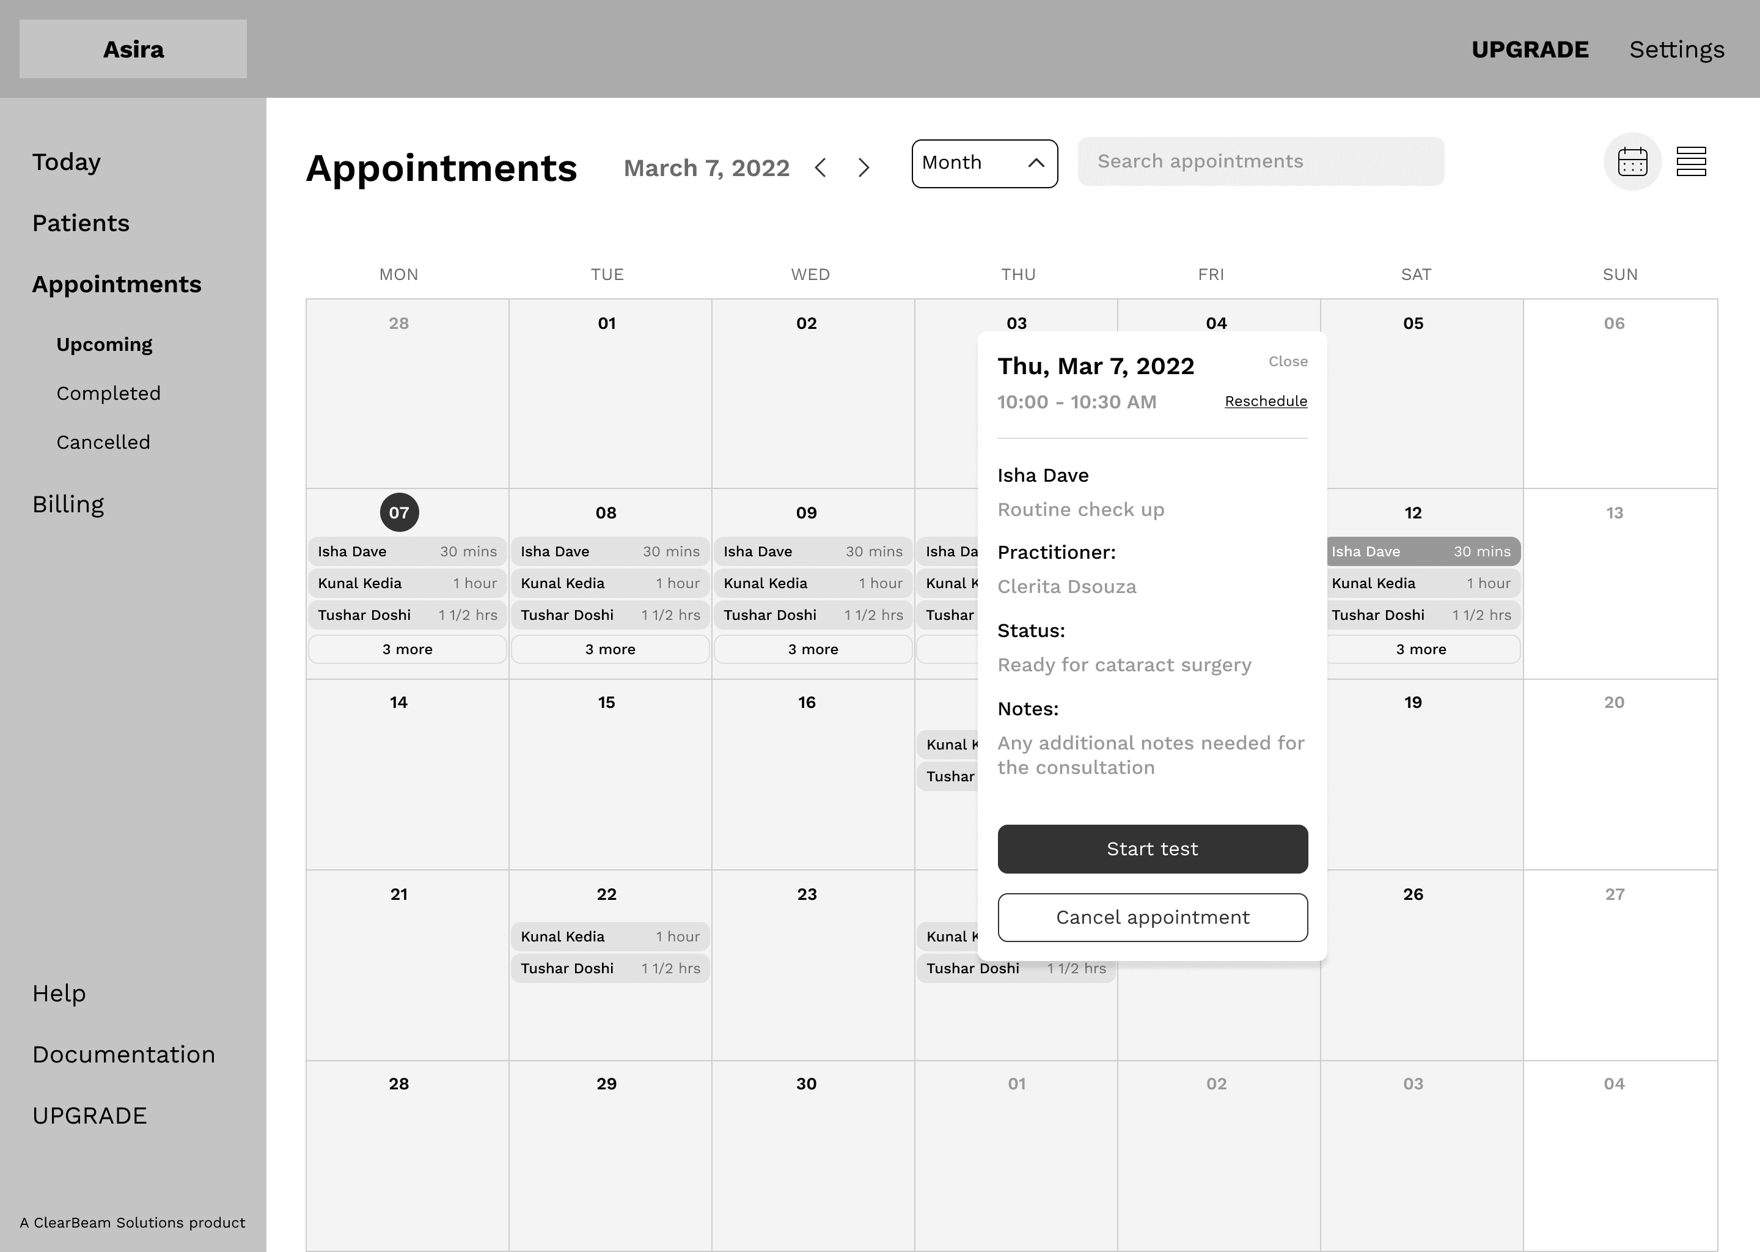
Task: Focus the Search appointments field
Action: pos(1260,161)
